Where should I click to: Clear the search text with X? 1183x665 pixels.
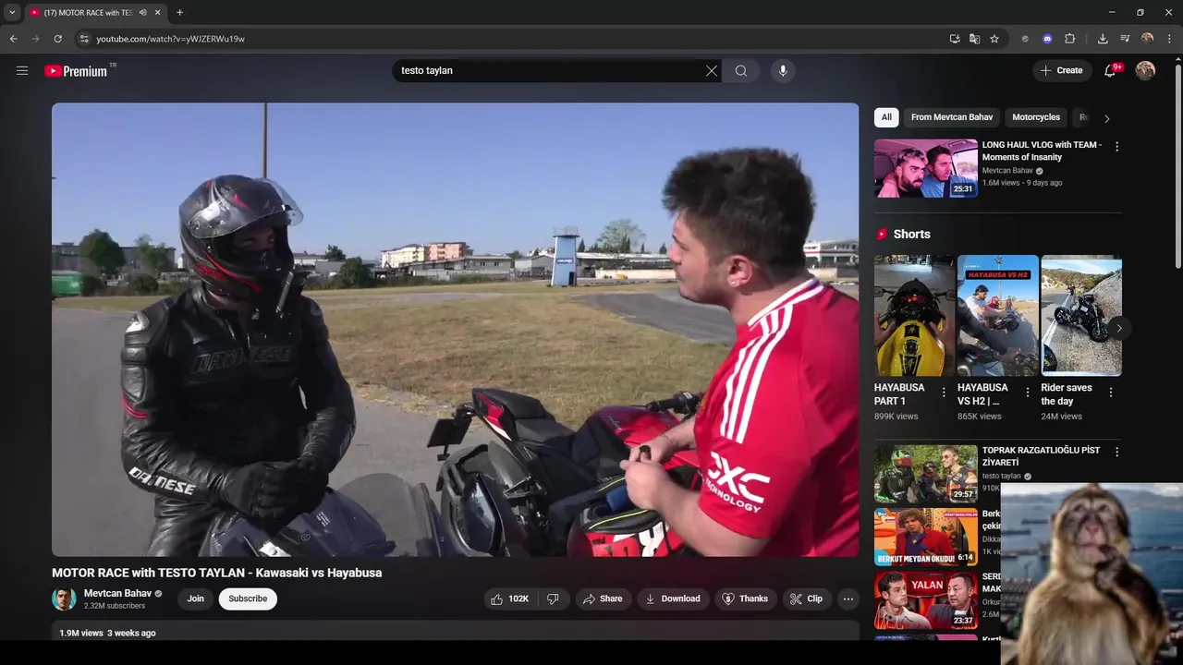pyautogui.click(x=712, y=71)
